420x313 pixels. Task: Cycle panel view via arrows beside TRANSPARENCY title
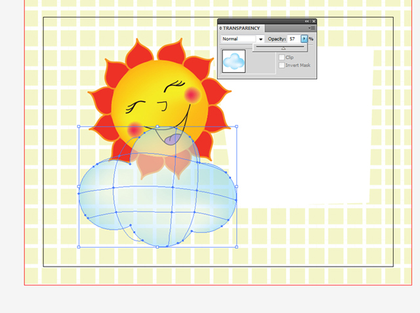[x=220, y=28]
